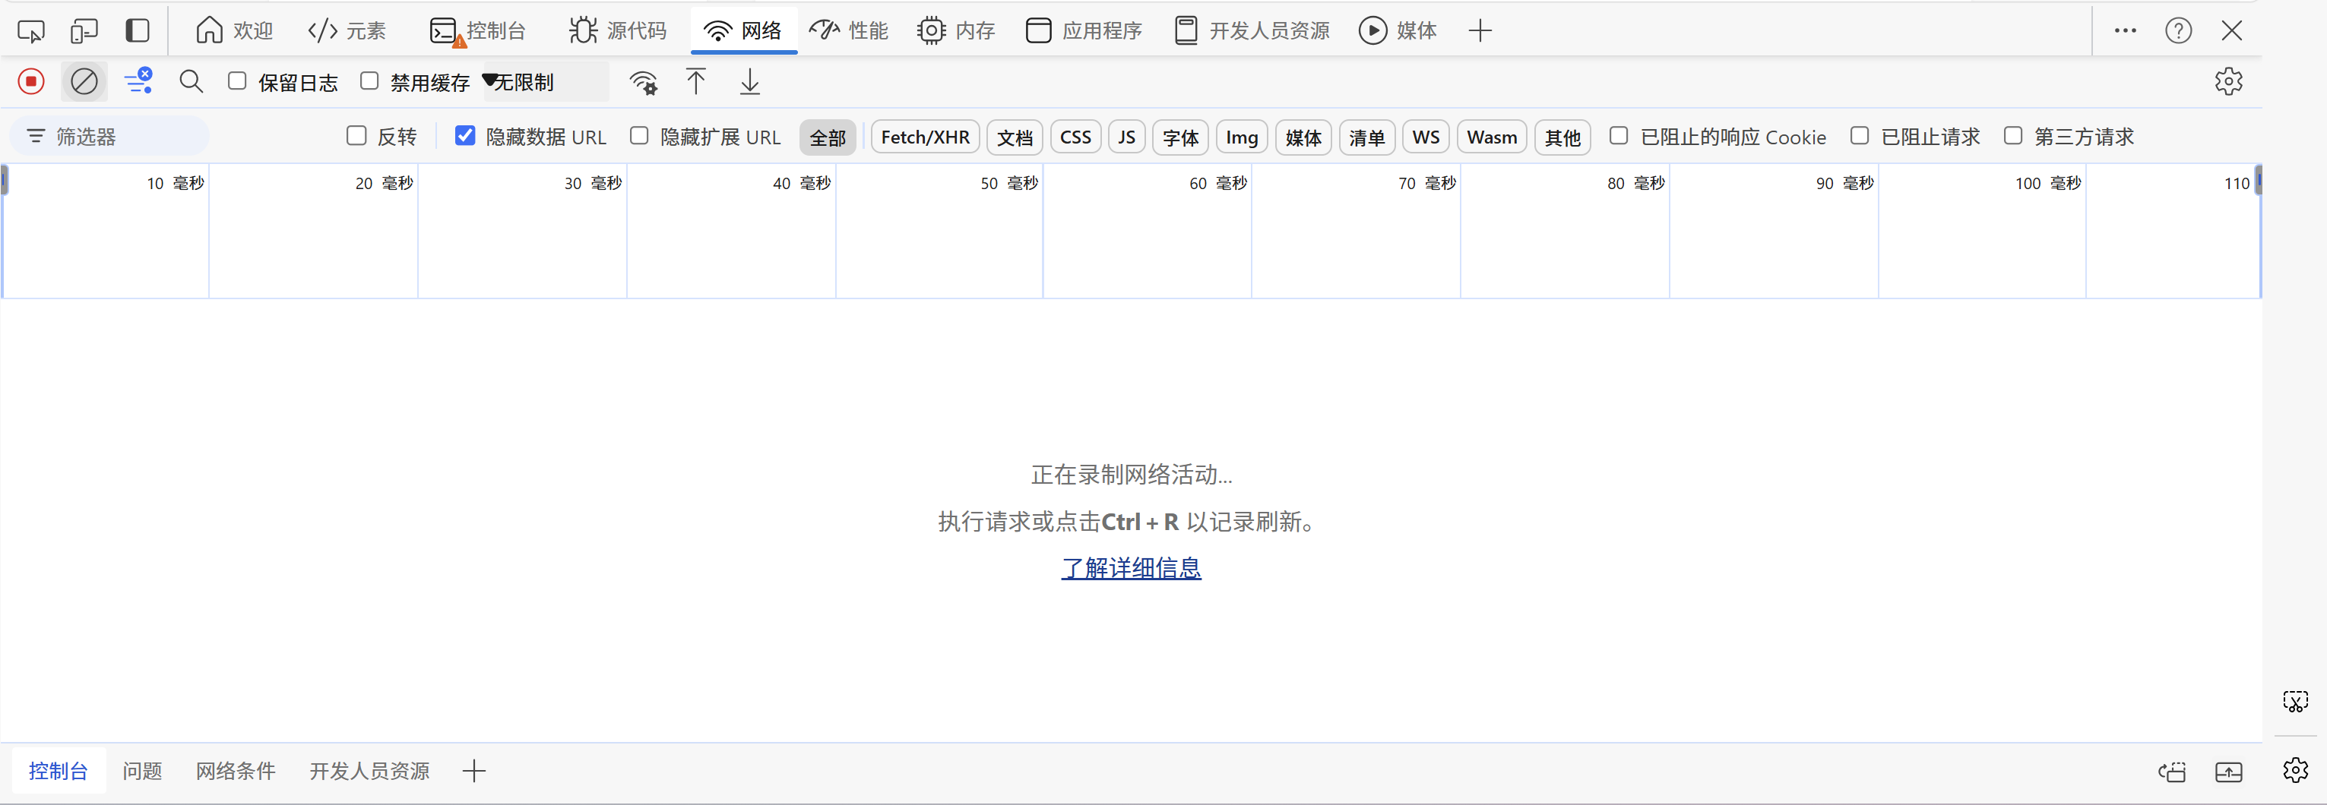The height and width of the screenshot is (805, 2327).
Task: Filter requests by Fetch/XHR type
Action: 924,137
